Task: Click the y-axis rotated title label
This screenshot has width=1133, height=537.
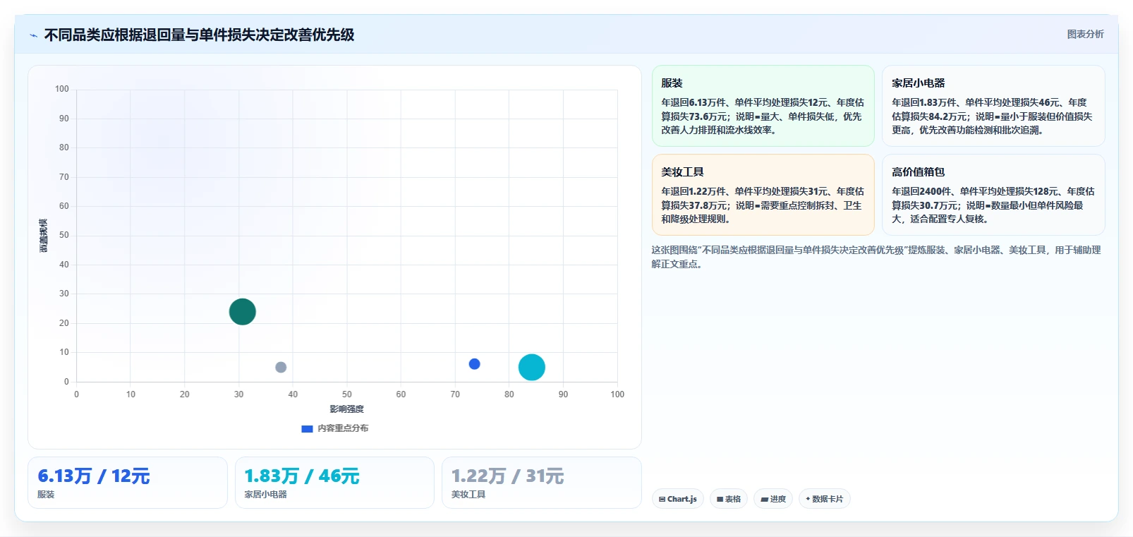Action: pos(43,236)
